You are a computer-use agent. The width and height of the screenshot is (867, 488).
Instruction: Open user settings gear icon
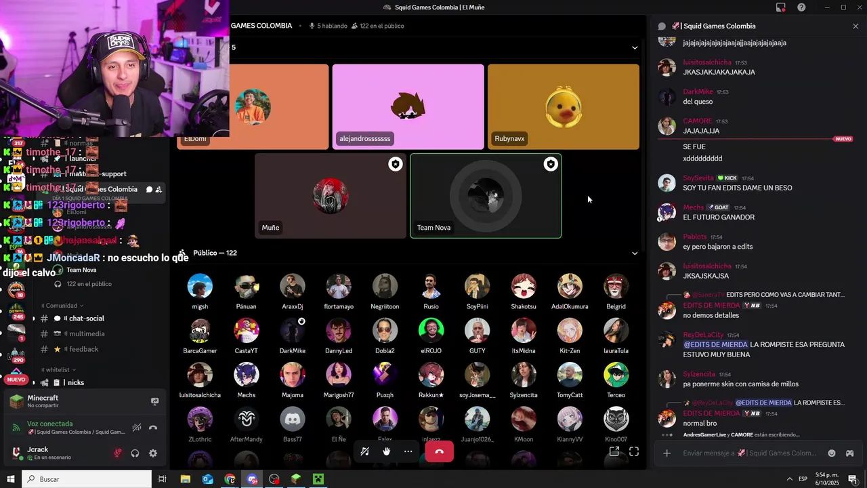[153, 453]
